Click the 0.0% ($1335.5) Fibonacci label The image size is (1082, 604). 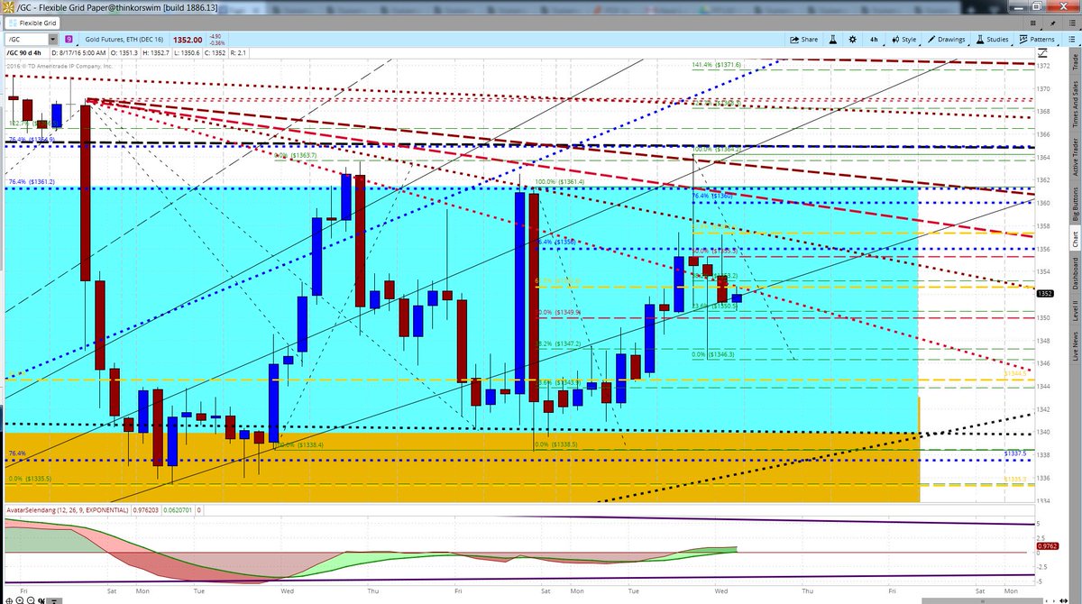pyautogui.click(x=32, y=479)
